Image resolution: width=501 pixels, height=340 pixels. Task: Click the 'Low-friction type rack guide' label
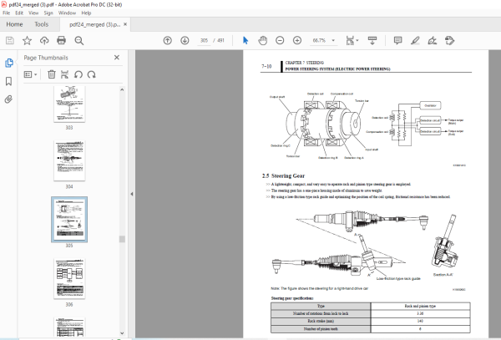398,279
